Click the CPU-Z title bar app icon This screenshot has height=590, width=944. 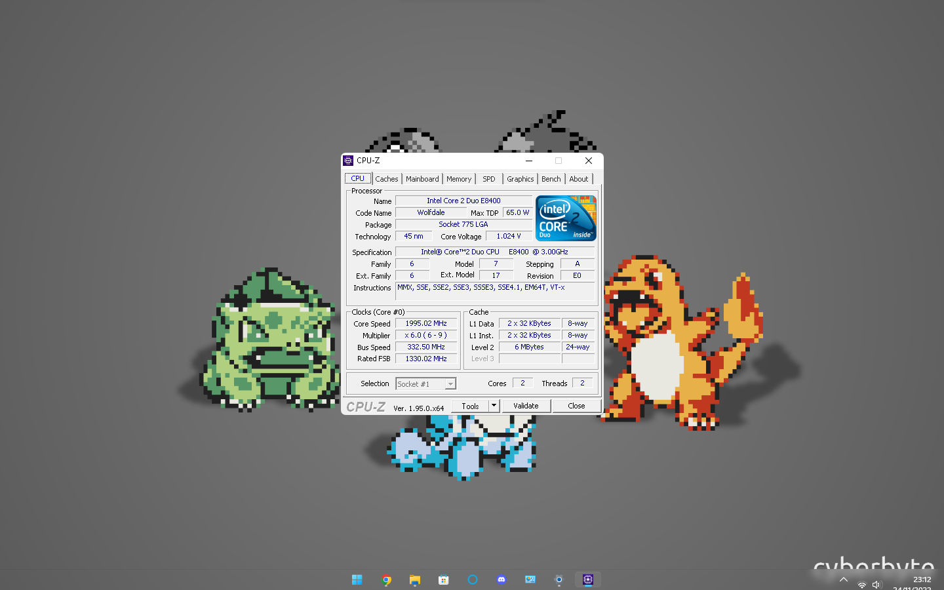pyautogui.click(x=349, y=161)
